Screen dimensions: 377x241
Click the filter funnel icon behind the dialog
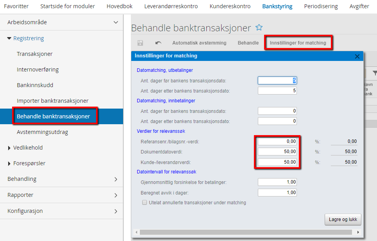(375, 73)
